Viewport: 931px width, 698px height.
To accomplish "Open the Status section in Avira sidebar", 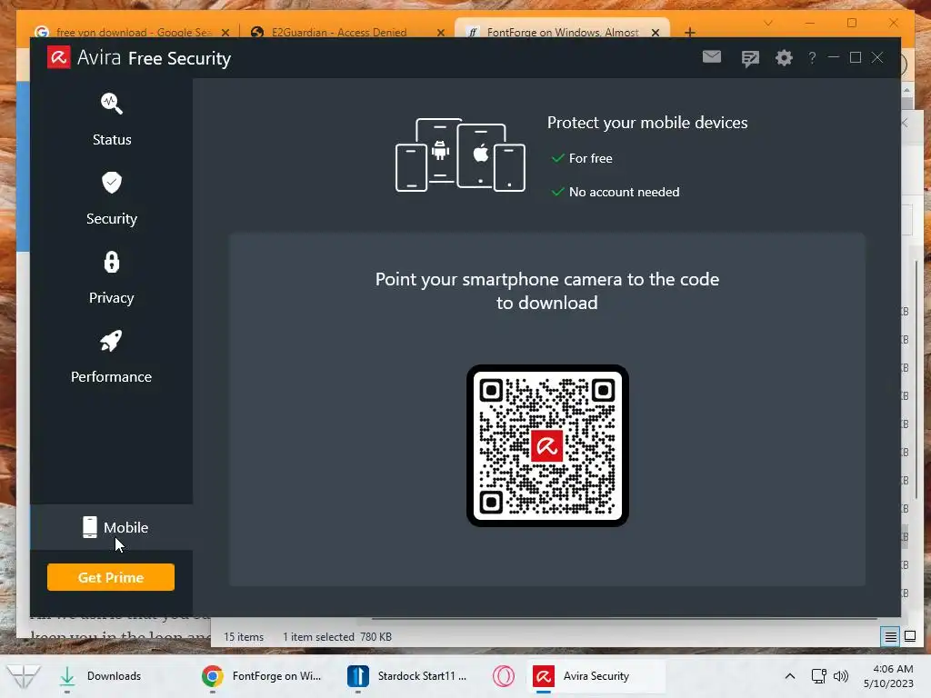I will tap(112, 120).
